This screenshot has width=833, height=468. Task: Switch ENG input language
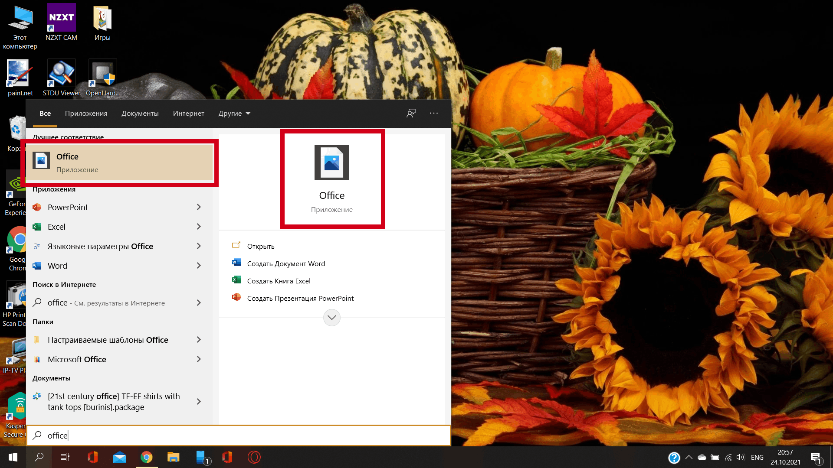(x=757, y=458)
